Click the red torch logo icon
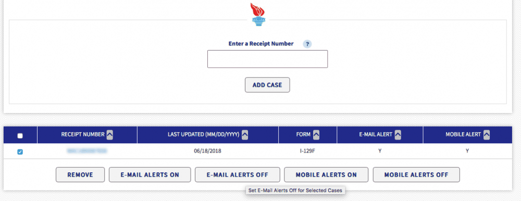This screenshot has height=201, width=521. [x=258, y=14]
